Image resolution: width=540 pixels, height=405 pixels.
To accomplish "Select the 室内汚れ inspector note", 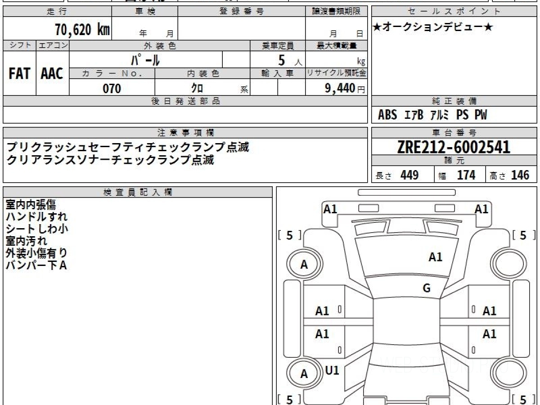I will pyautogui.click(x=26, y=241).
